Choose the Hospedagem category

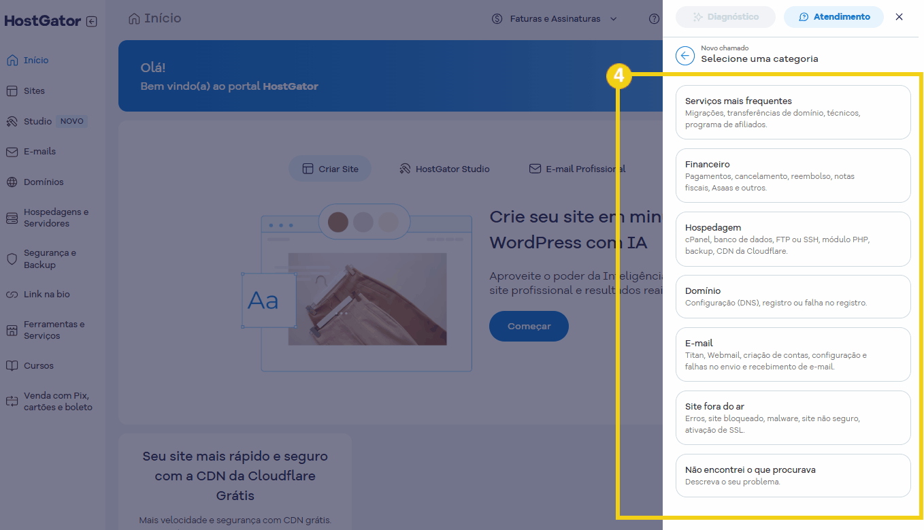coord(793,239)
